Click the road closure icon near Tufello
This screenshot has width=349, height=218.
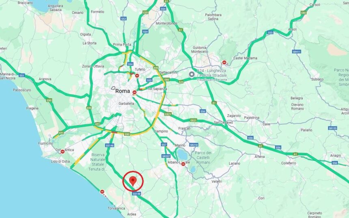(137, 76)
